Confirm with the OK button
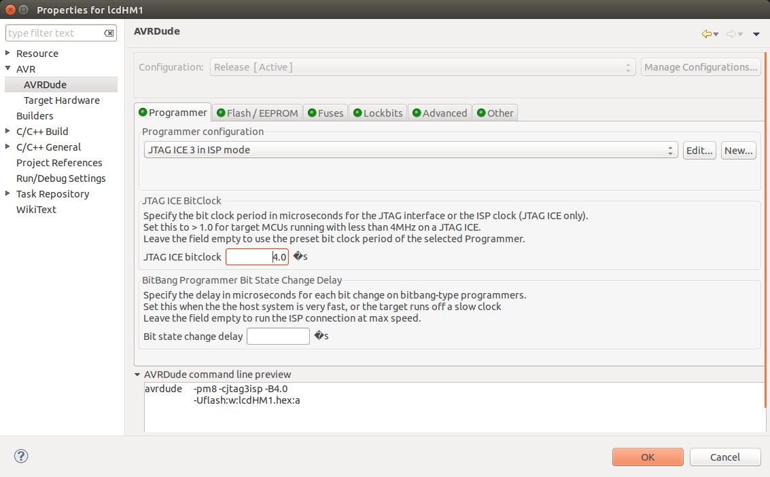Screen dimensions: 770x477 [x=648, y=457]
